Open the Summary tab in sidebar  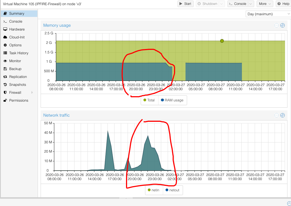point(19,14)
